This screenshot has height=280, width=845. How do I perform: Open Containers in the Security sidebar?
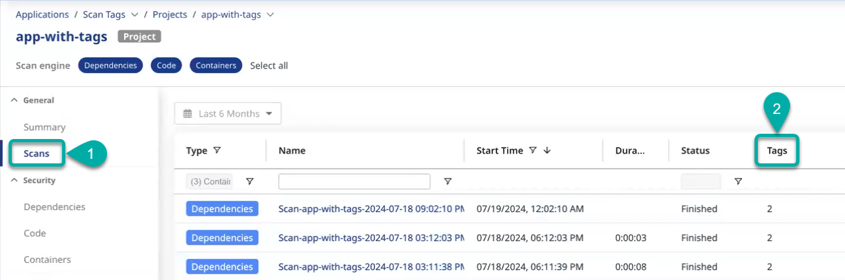coord(47,260)
